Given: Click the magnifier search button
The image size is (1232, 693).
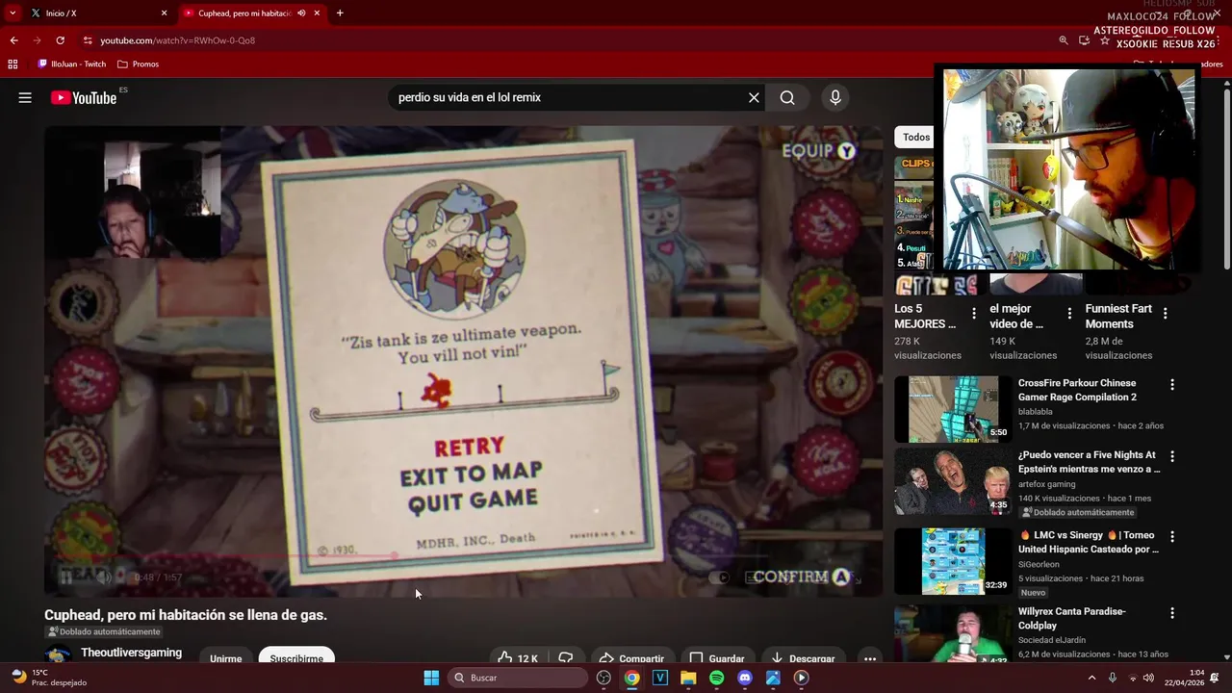Looking at the screenshot, I should 787,97.
